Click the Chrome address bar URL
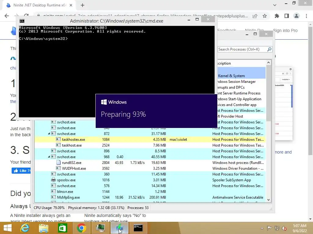The width and height of the screenshot is (313, 234). 146,16
